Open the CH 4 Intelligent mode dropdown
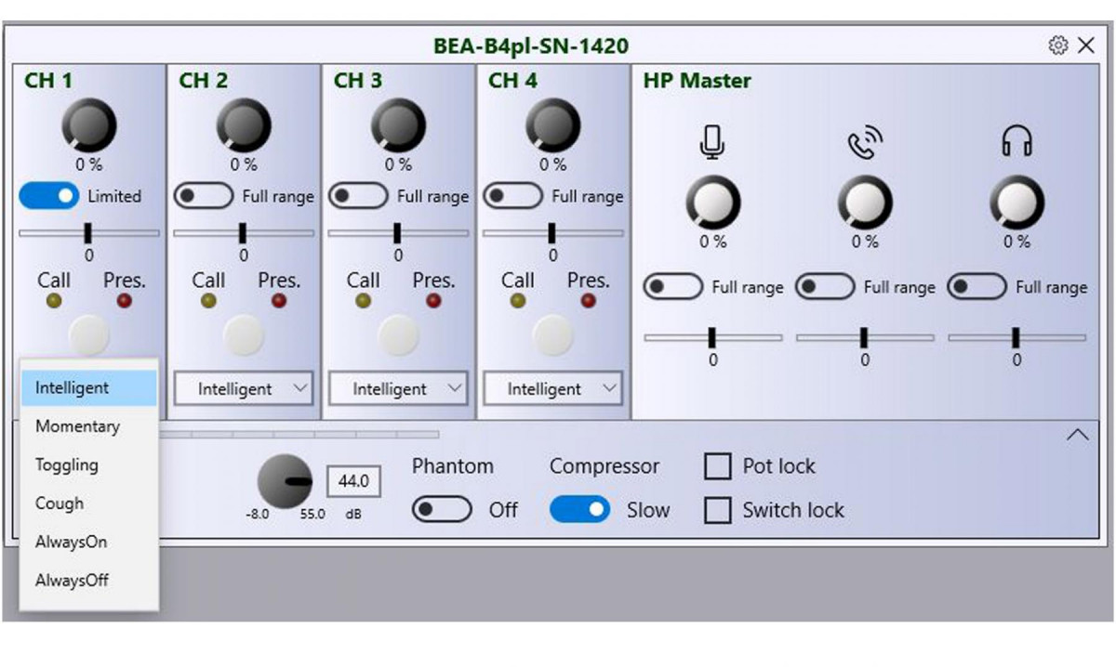This screenshot has height=667, width=1116. click(552, 389)
